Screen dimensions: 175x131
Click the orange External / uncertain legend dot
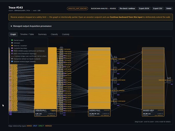coord(12,46)
